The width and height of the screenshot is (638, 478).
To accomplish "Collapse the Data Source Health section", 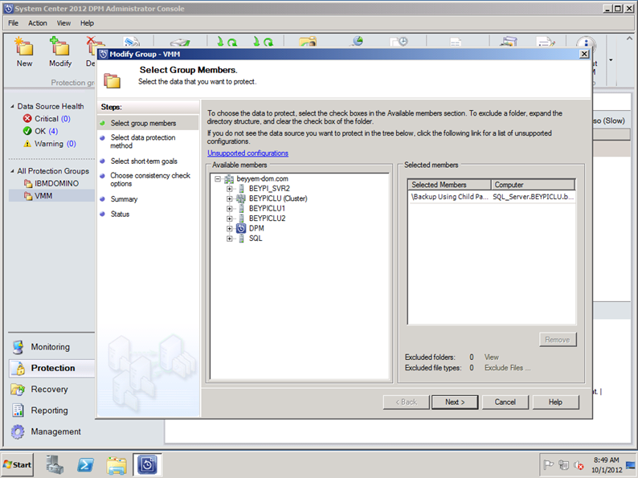I will pyautogui.click(x=12, y=106).
